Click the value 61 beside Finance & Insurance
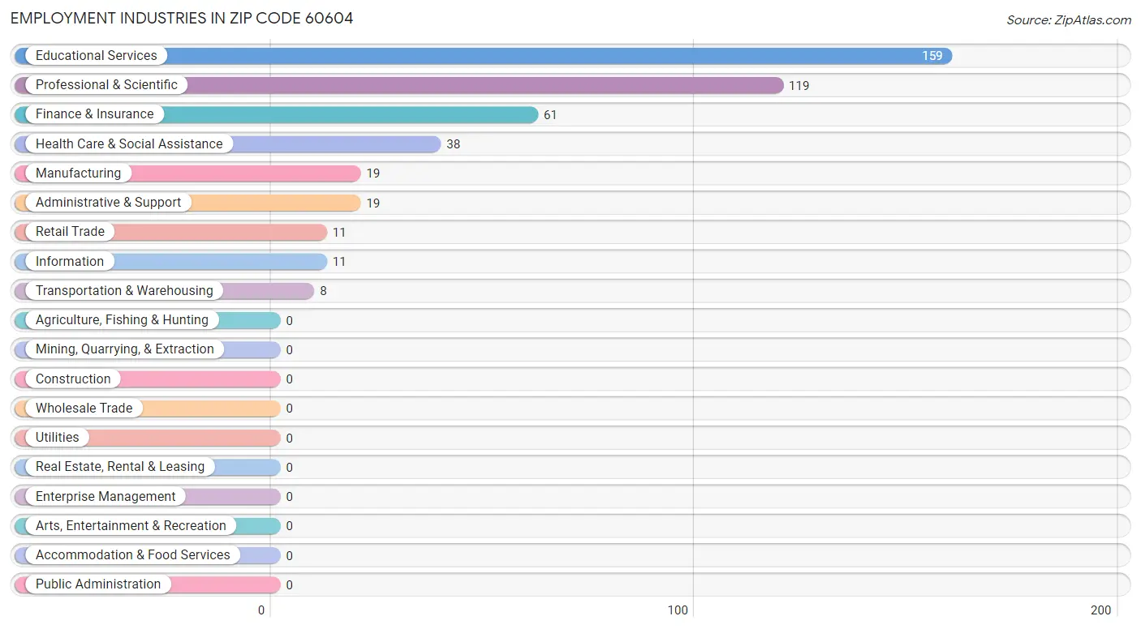 click(550, 115)
